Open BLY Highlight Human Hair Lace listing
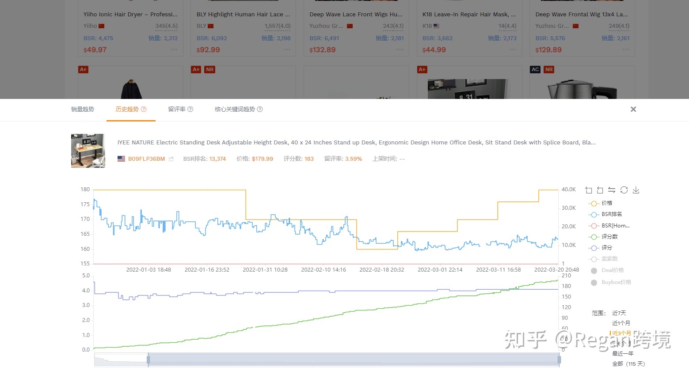 [x=244, y=14]
